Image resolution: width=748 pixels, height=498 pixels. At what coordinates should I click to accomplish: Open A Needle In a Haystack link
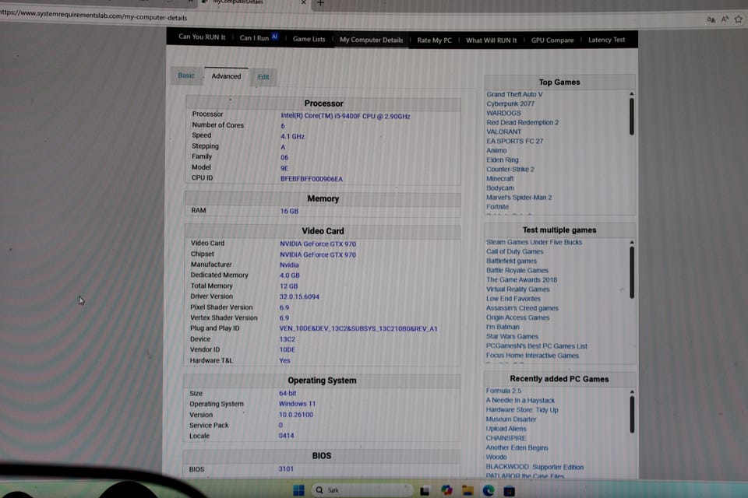point(520,400)
